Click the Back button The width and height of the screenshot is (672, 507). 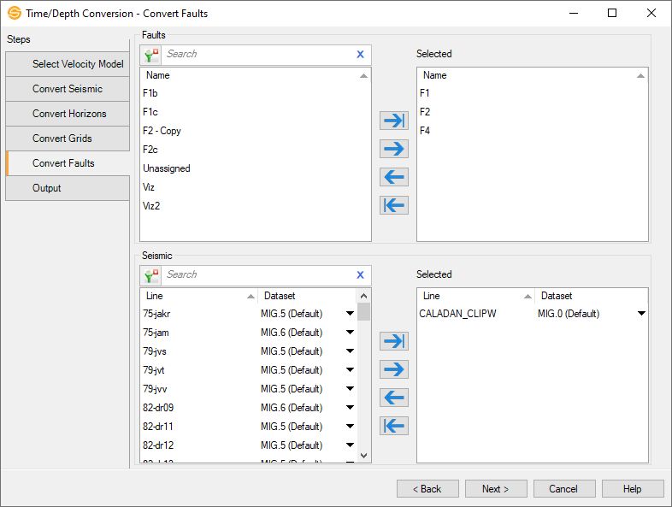click(427, 489)
